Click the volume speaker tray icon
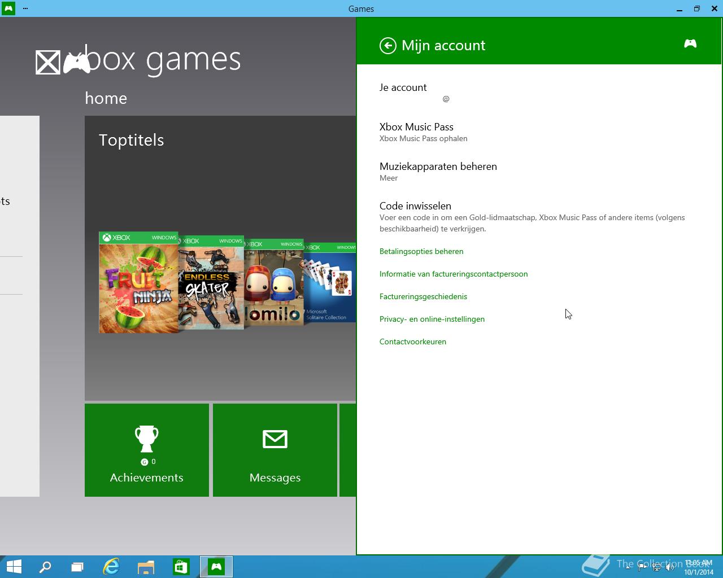Screen dimensions: 723x578 [670, 567]
